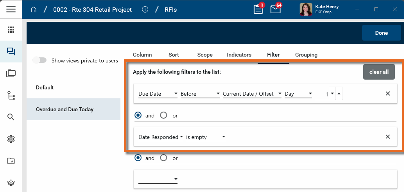
Task: Expand the Due Date field dropdown
Action: click(x=158, y=94)
